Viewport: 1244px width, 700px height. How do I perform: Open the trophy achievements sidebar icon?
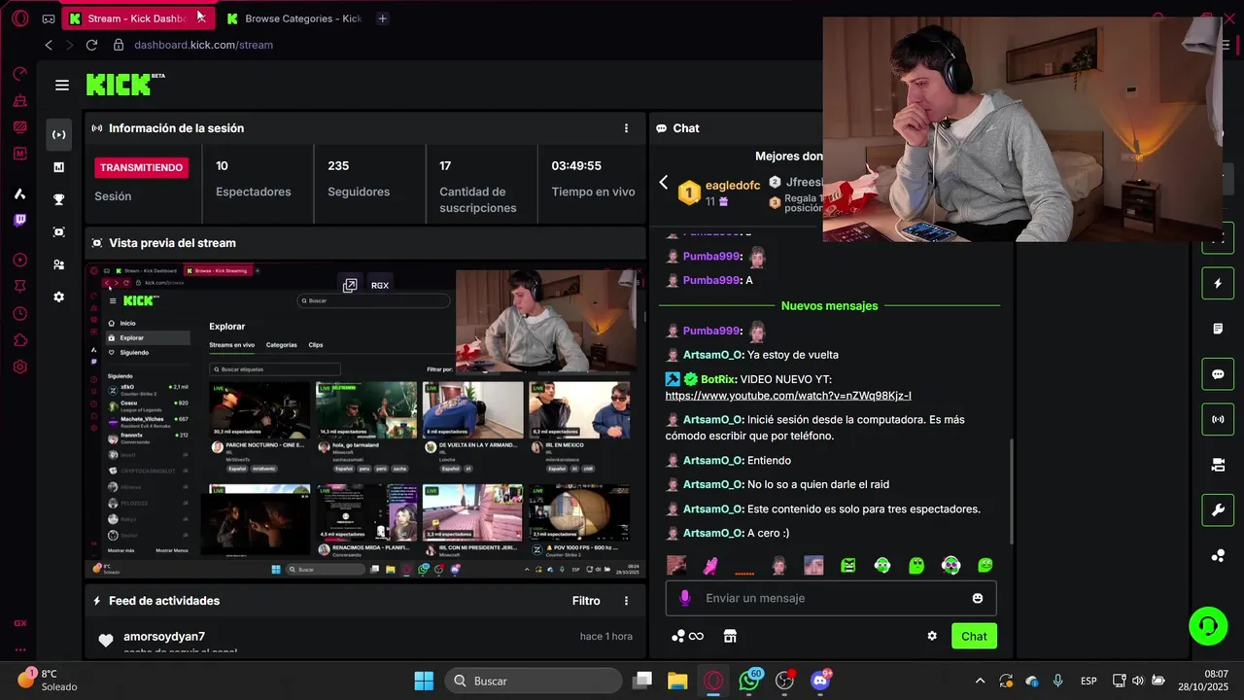coord(59,199)
